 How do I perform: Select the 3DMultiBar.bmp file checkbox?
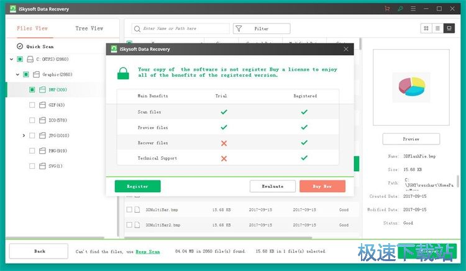129,210
